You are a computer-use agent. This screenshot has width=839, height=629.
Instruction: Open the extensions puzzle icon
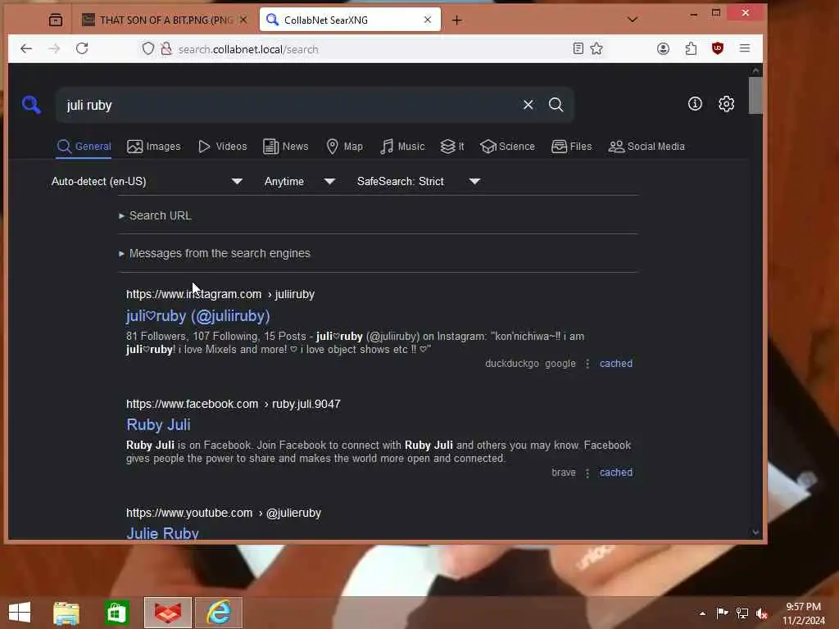pyautogui.click(x=691, y=48)
